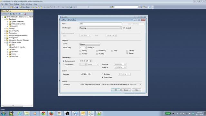Expand the Replication folder
This screenshot has height=116, width=206.
(x=5, y=33)
